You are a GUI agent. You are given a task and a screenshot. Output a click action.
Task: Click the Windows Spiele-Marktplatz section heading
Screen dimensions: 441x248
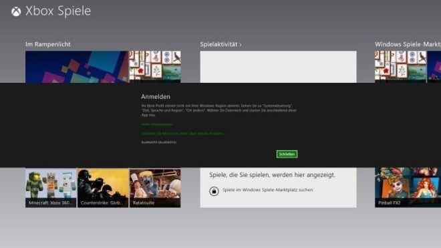tap(408, 44)
